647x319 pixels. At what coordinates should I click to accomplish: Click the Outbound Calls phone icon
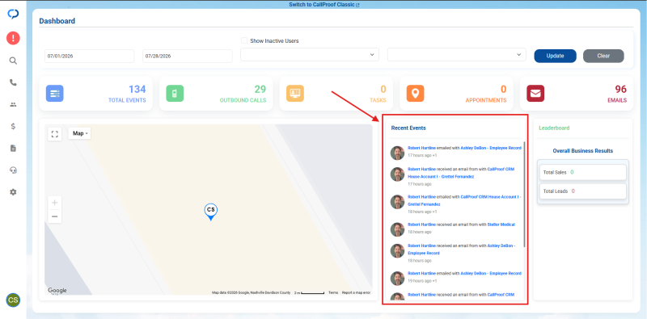(x=175, y=94)
